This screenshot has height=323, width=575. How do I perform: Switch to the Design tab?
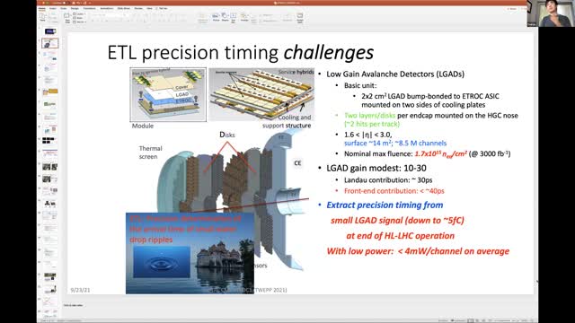click(75, 8)
